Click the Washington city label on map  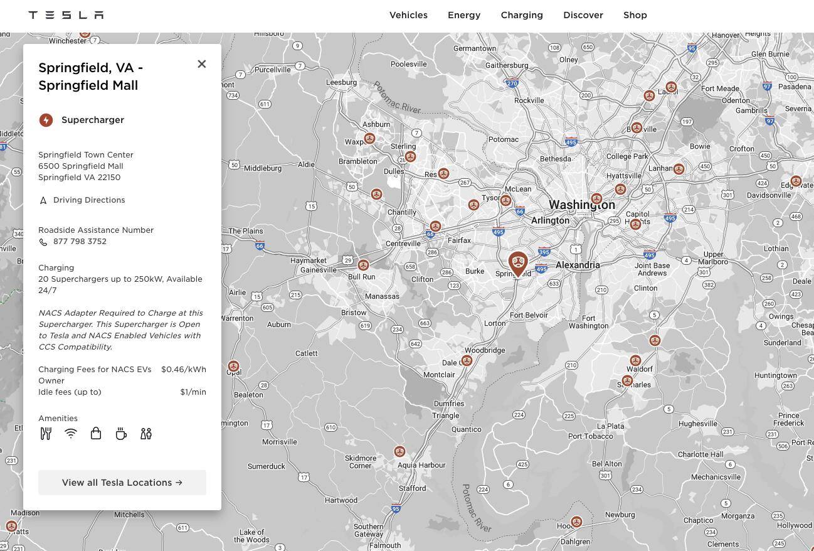coord(582,205)
